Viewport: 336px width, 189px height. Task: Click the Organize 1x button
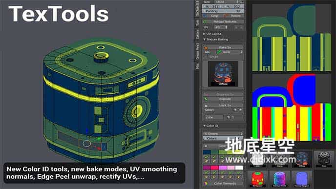(x=223, y=94)
